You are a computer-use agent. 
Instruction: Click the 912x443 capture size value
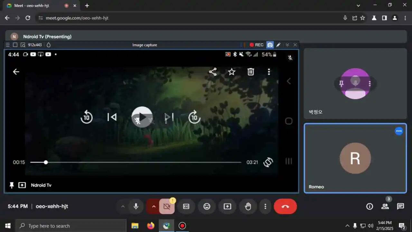point(35,45)
